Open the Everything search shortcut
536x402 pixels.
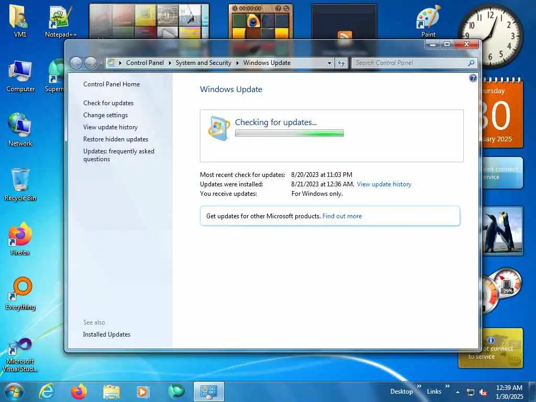20,293
